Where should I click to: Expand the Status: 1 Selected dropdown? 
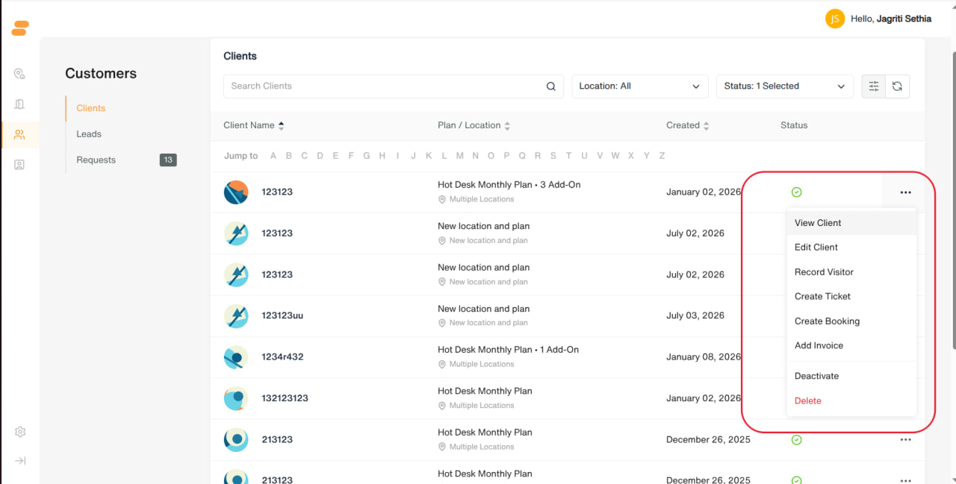pyautogui.click(x=784, y=86)
